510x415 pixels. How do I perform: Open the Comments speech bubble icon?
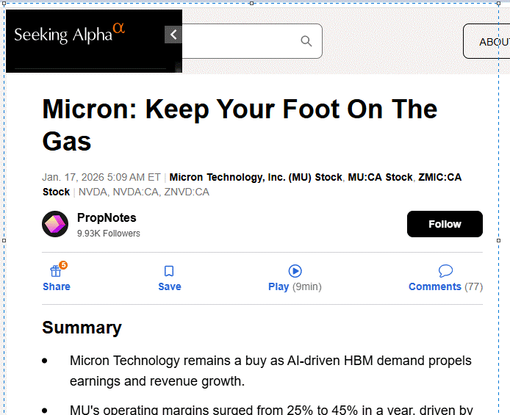click(445, 270)
